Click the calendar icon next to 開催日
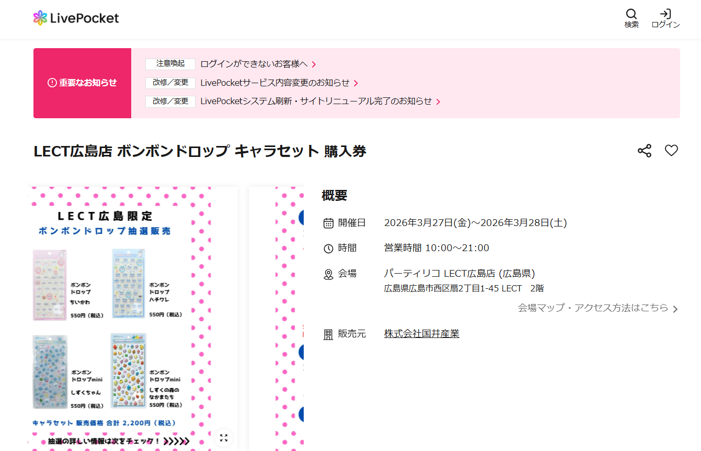This screenshot has width=701, height=451. point(328,222)
